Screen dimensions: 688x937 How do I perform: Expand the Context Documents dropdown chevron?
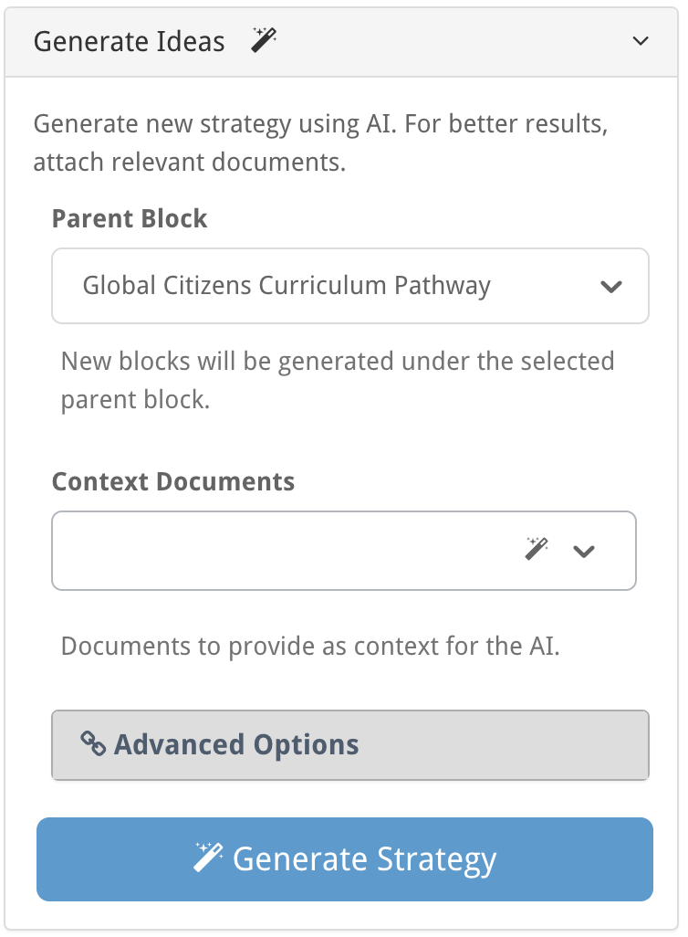click(583, 551)
